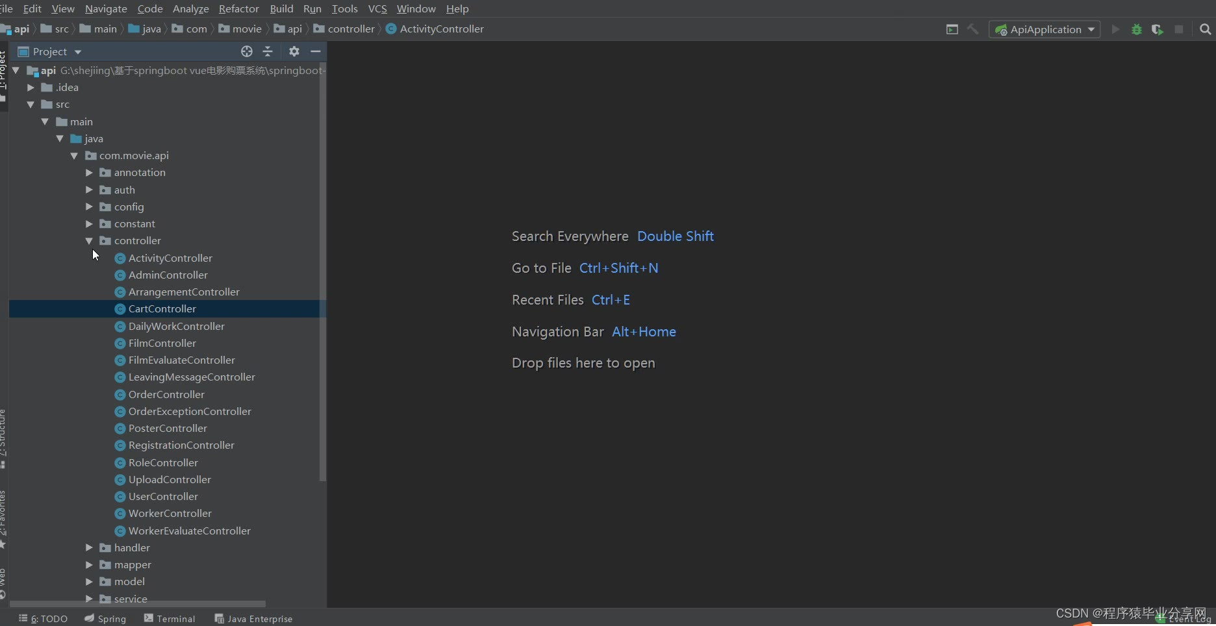Expand the .idea folder

[x=31, y=88]
